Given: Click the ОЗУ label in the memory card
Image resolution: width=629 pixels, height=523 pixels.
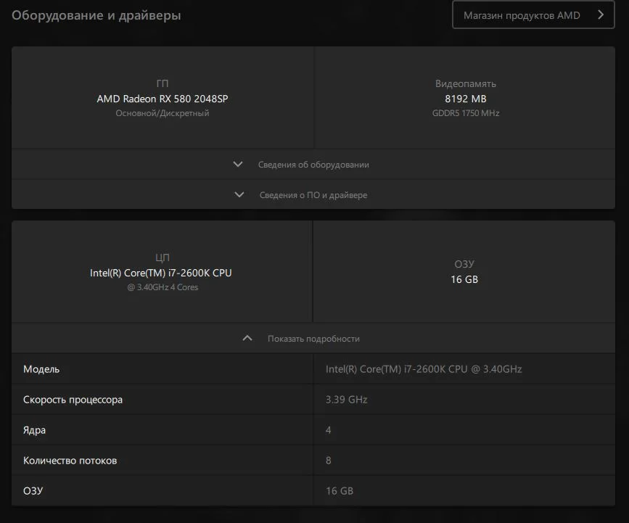Looking at the screenshot, I should coord(464,264).
